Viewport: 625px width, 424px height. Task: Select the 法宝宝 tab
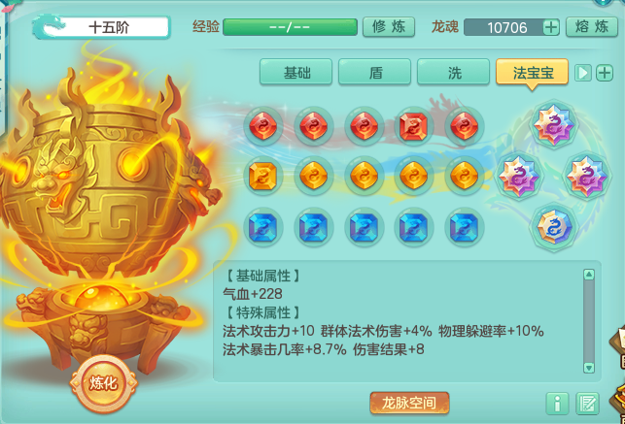pos(532,72)
